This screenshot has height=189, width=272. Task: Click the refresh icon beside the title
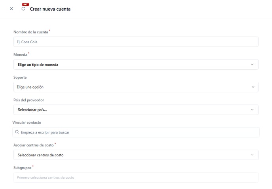click(x=23, y=9)
